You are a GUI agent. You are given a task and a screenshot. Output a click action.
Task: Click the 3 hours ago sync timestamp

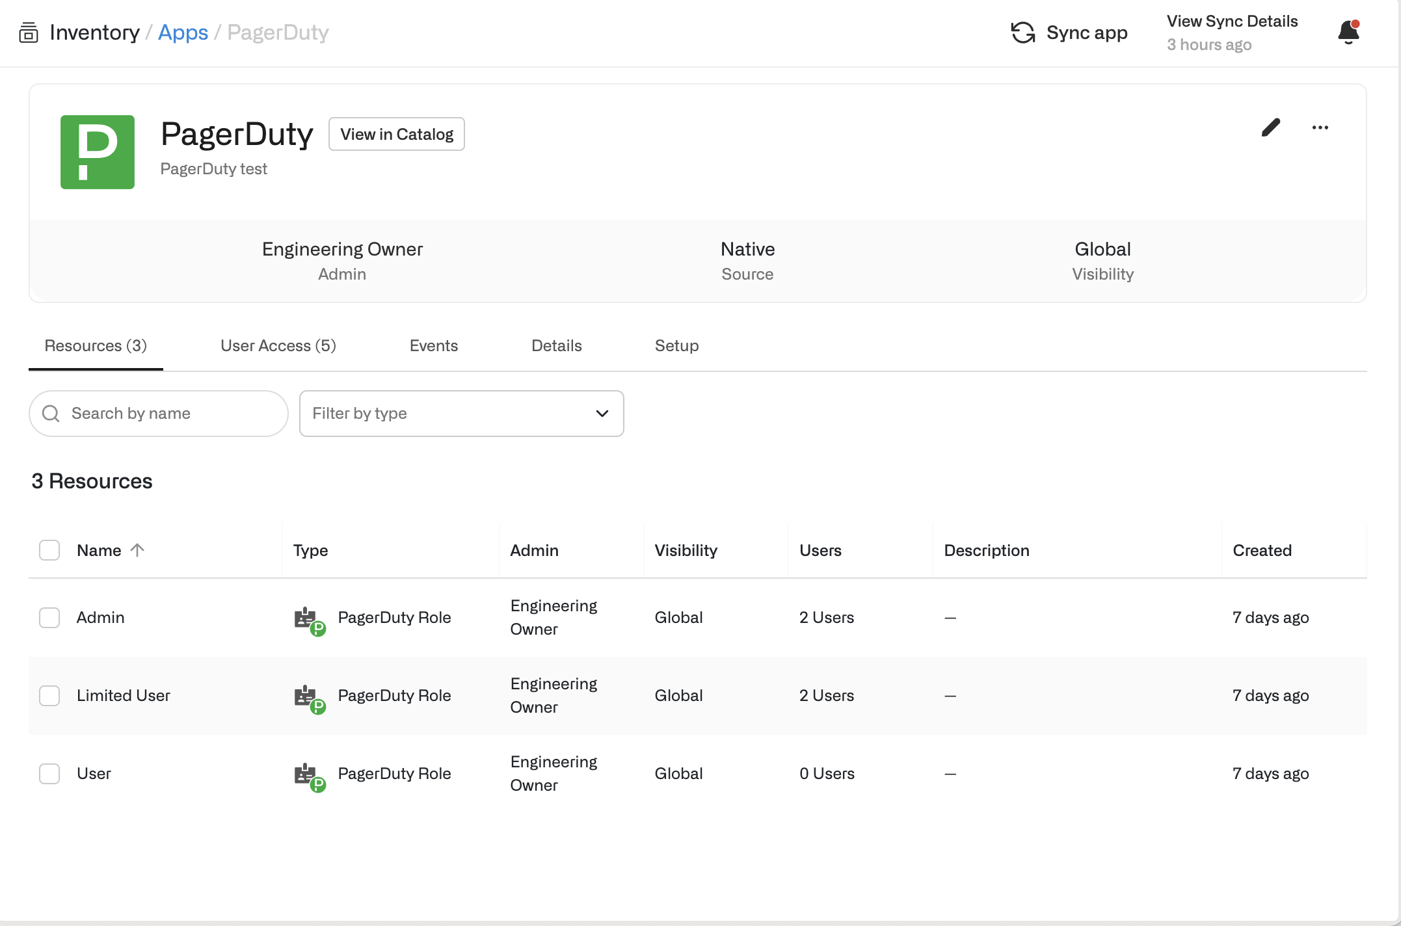point(1209,45)
